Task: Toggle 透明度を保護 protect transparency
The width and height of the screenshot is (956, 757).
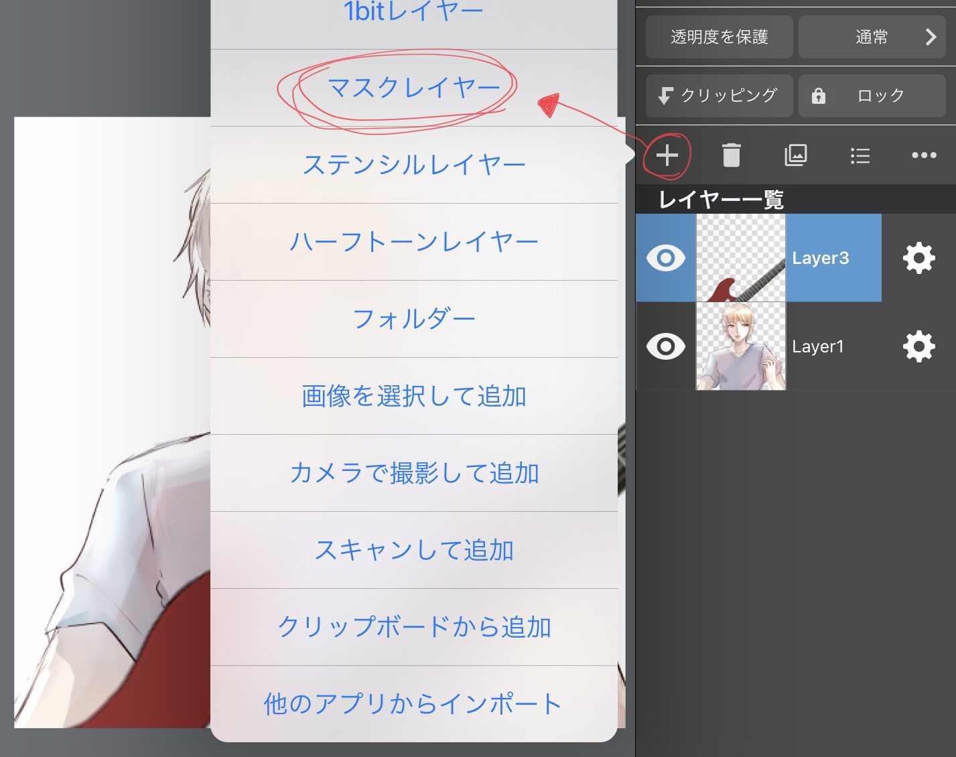Action: pos(719,37)
